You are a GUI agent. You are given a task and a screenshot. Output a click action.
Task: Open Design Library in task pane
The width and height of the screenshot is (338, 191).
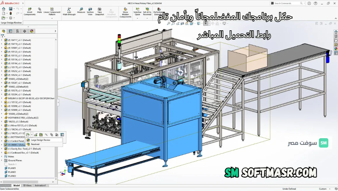[x=336, y=36]
